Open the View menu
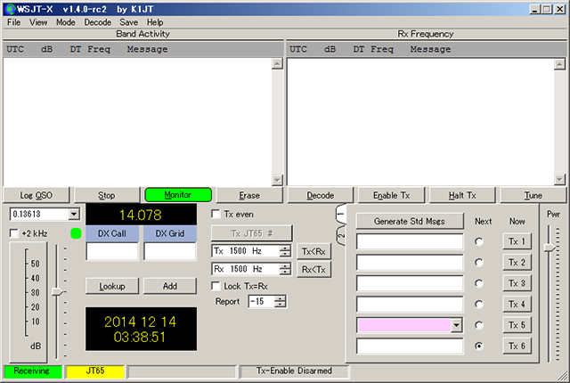 (x=38, y=22)
